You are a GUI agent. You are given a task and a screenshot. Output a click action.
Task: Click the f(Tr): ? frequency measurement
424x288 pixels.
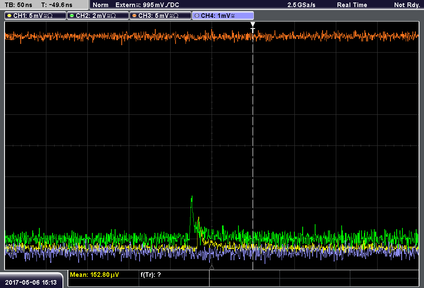(x=151, y=275)
